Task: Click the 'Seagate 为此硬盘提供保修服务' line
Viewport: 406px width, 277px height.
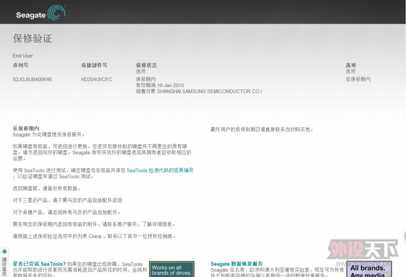Action: pos(49,135)
